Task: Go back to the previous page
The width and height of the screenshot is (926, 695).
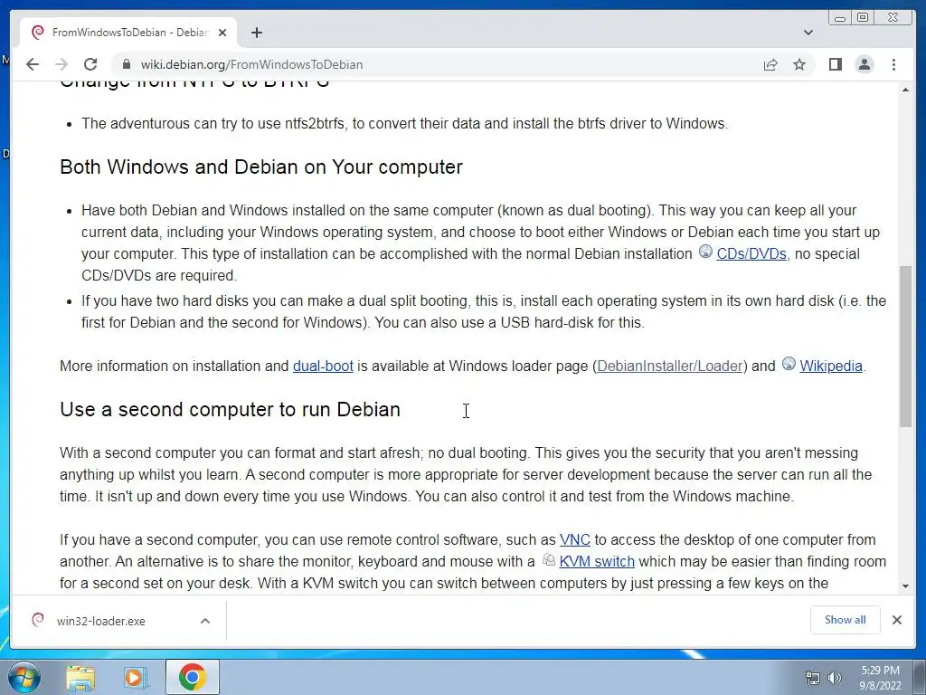Action: pyautogui.click(x=33, y=64)
